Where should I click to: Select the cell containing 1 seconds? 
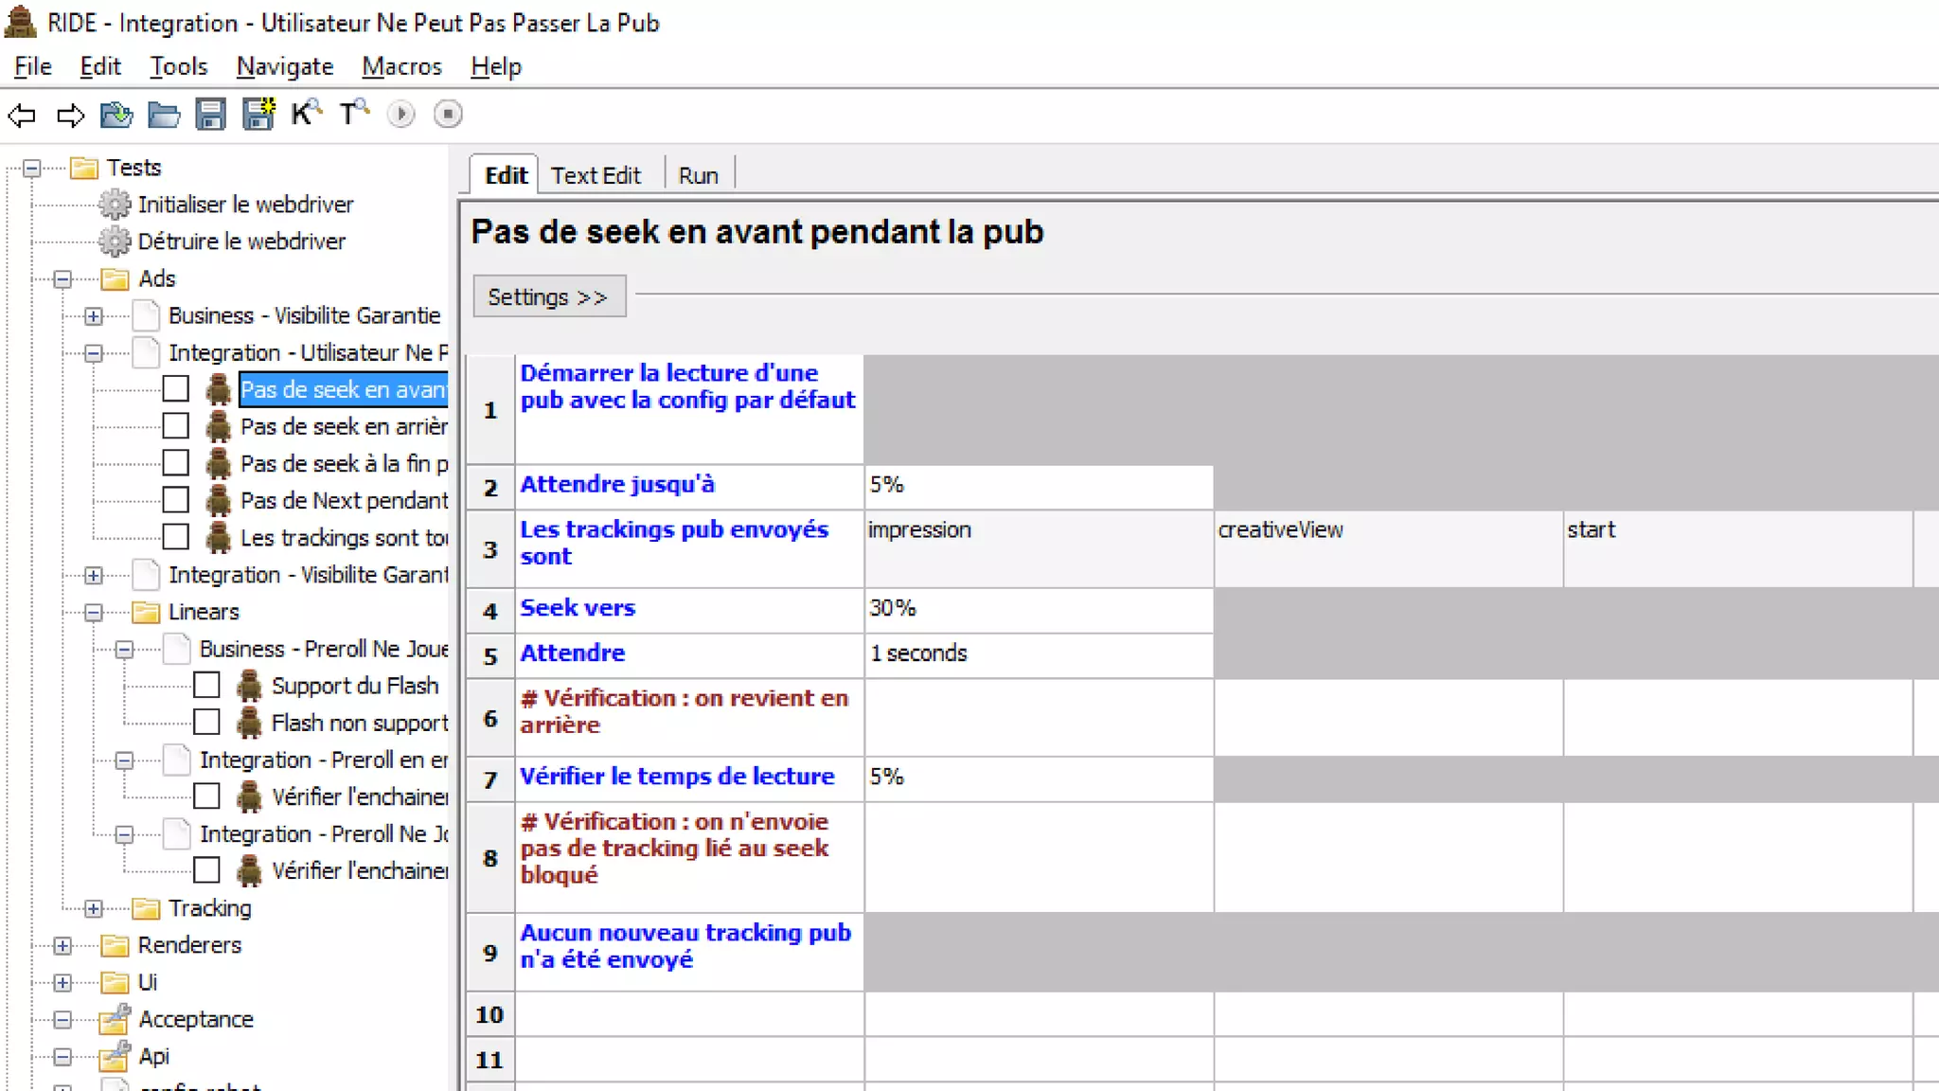pyautogui.click(x=1039, y=654)
